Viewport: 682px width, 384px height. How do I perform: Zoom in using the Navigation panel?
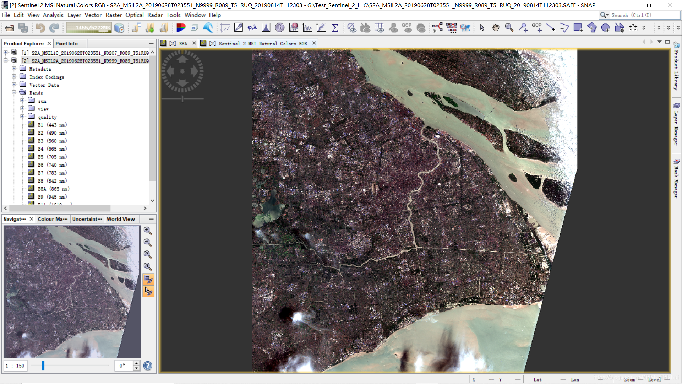[x=148, y=231]
